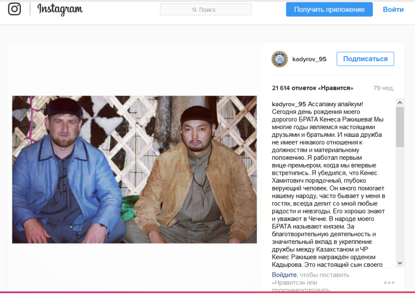Click the caption scrollbar down arrow
Viewport: 415px width, 294px height.
(400, 263)
